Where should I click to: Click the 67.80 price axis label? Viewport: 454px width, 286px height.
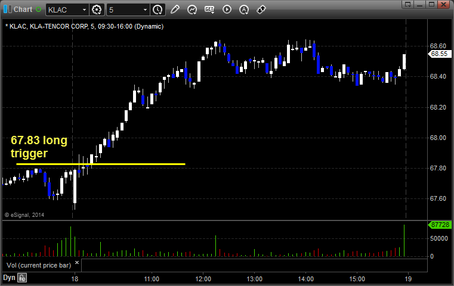(x=438, y=168)
